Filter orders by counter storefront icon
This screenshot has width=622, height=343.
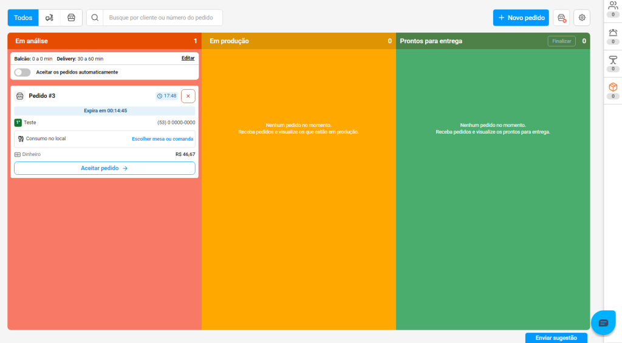pyautogui.click(x=71, y=18)
